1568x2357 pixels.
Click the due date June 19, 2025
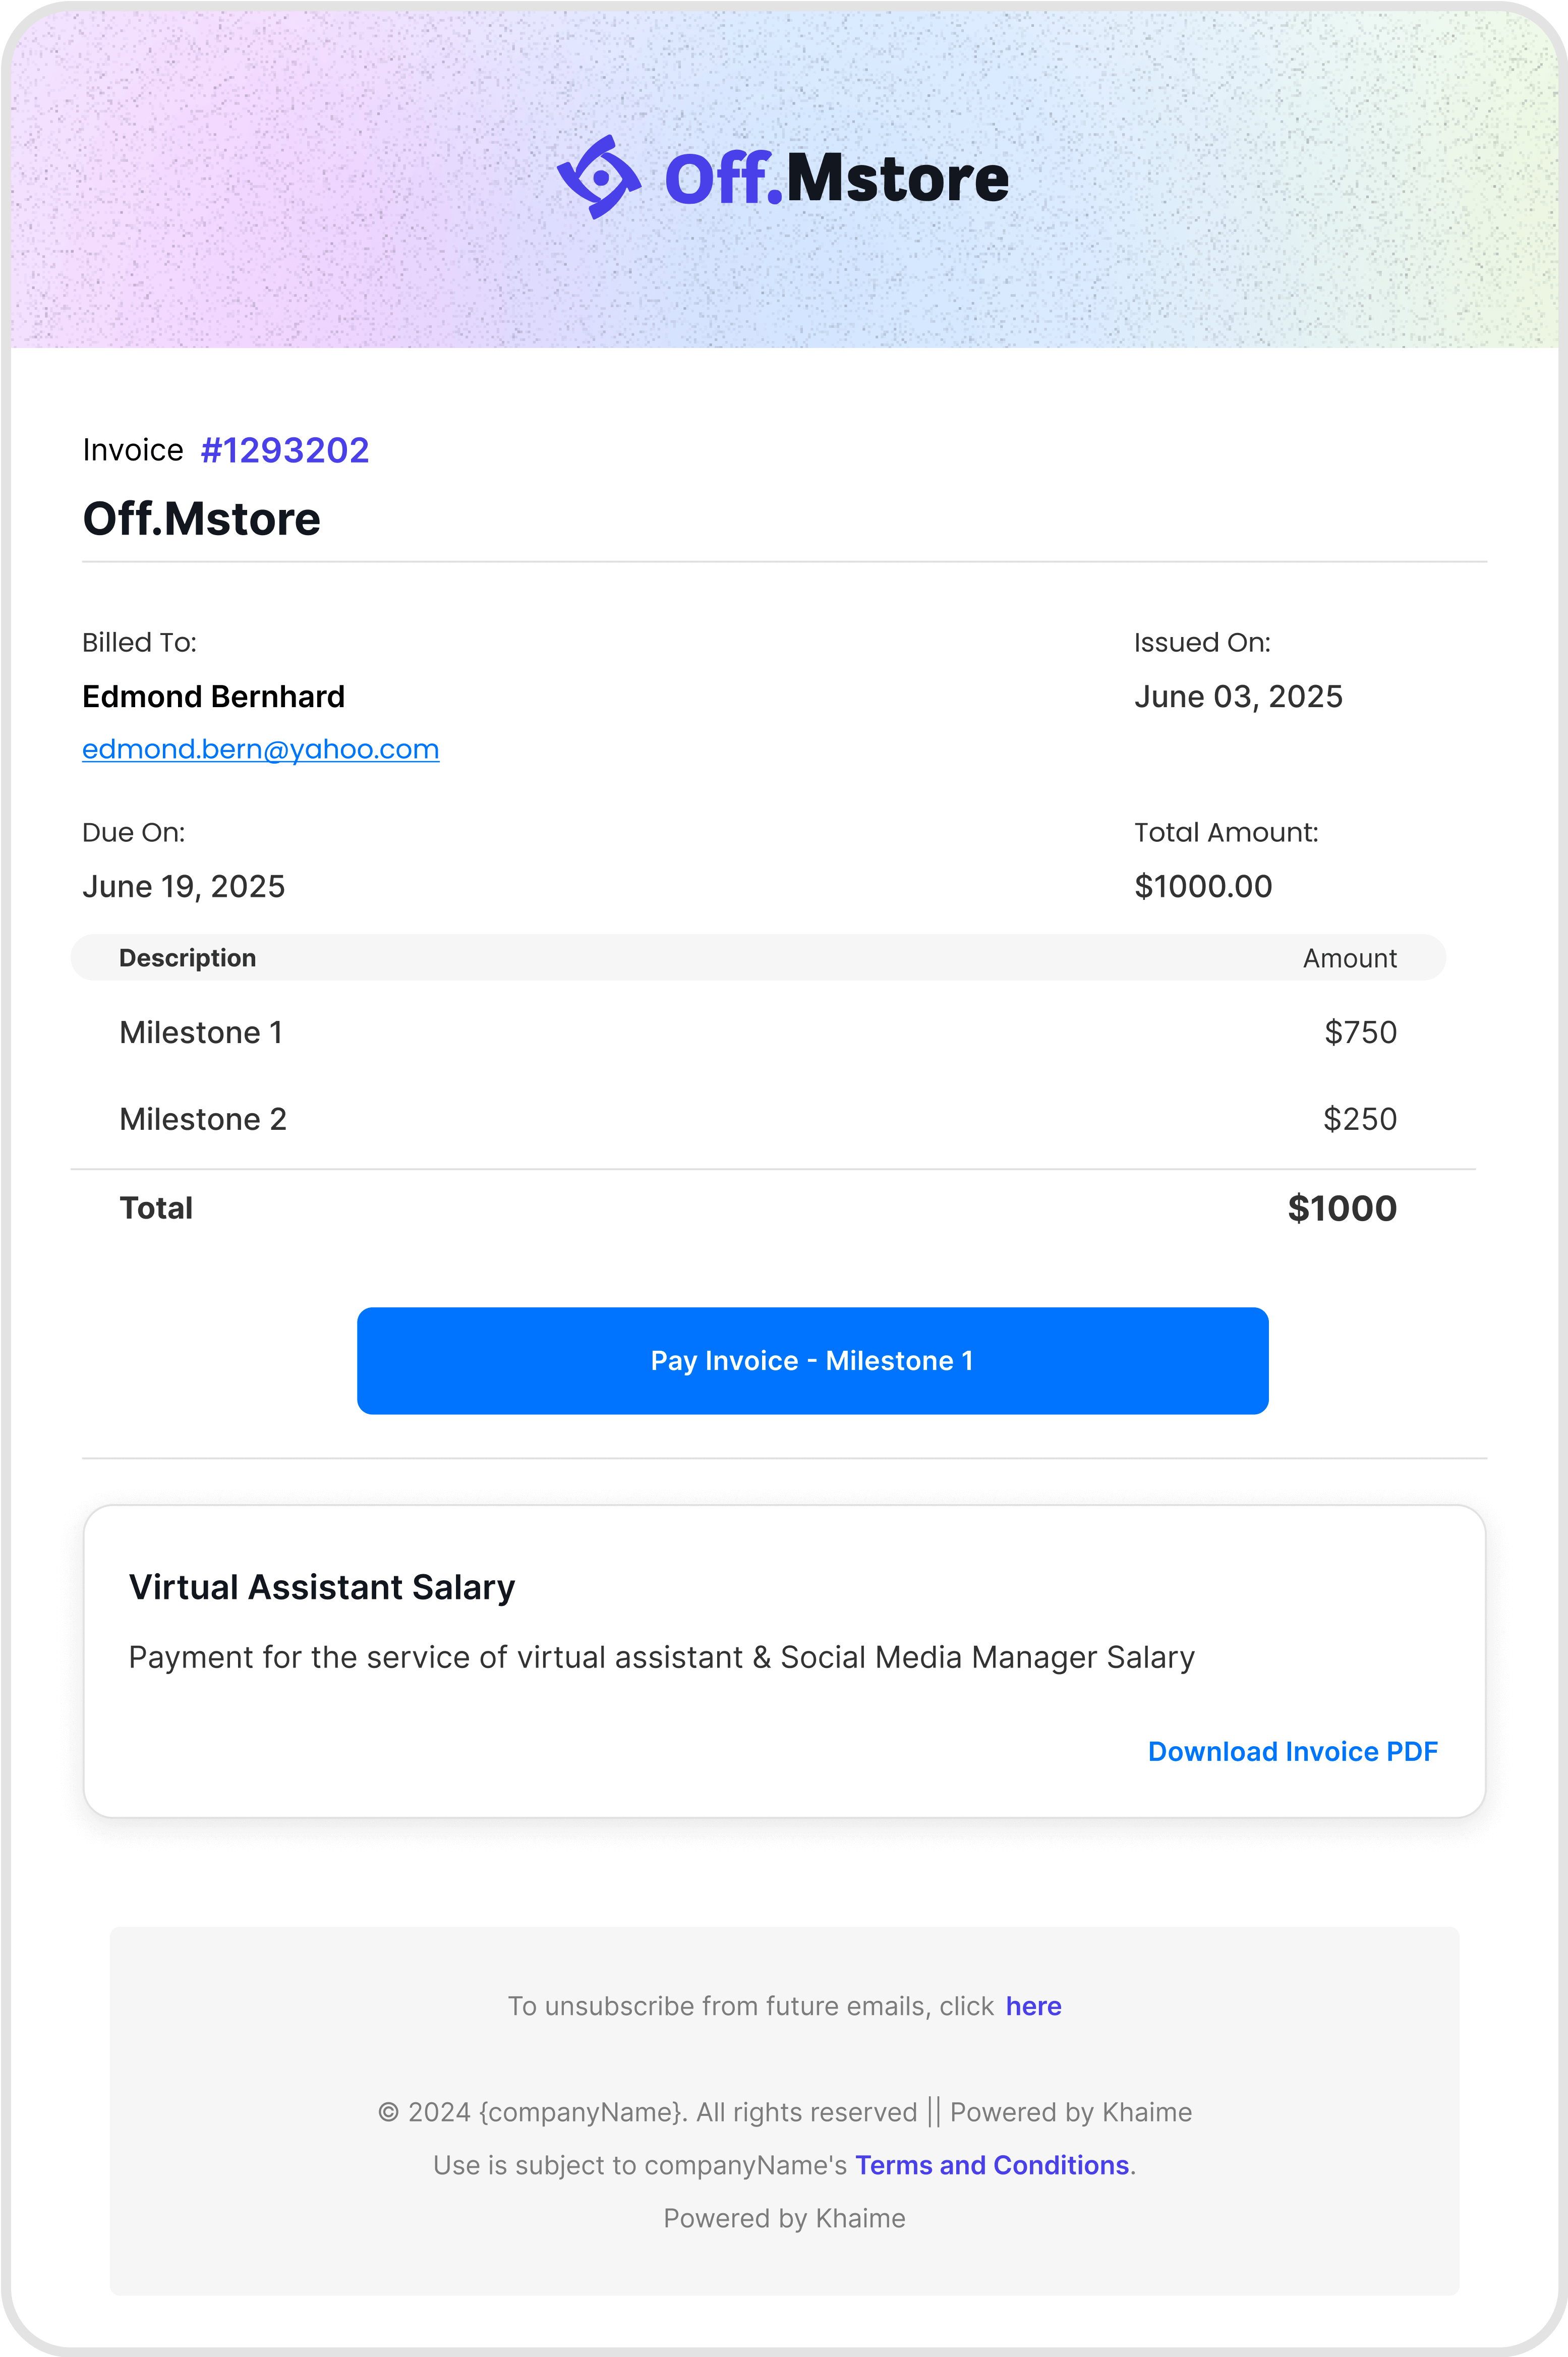[183, 886]
